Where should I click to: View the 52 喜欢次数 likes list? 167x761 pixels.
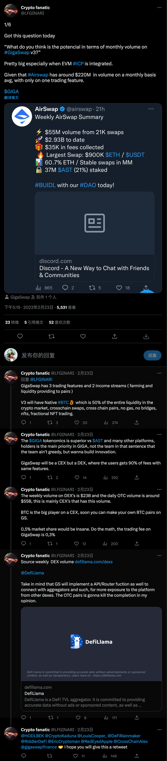coord(59,322)
